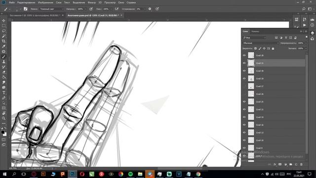316x178 pixels.
Task: Open the Редактирование menu
Action: pos(26,2)
